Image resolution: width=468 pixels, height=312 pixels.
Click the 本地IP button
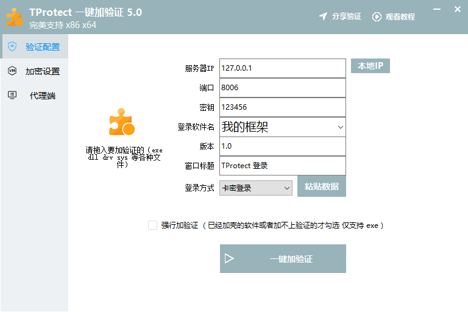[x=370, y=66]
